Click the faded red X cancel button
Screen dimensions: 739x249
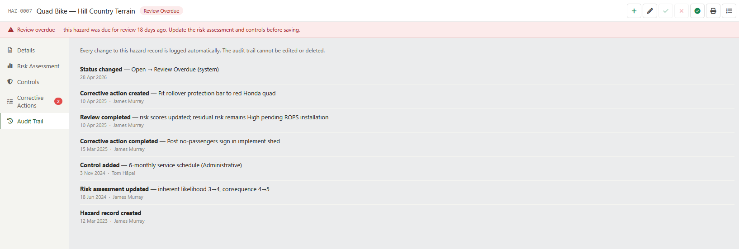[682, 11]
